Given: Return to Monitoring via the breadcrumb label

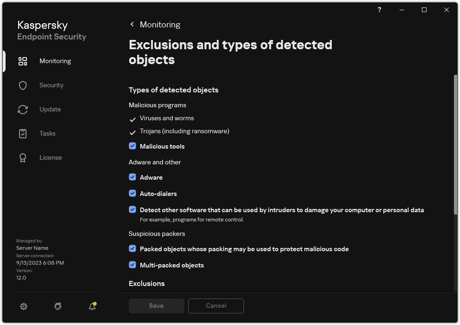Looking at the screenshot, I should [160, 24].
